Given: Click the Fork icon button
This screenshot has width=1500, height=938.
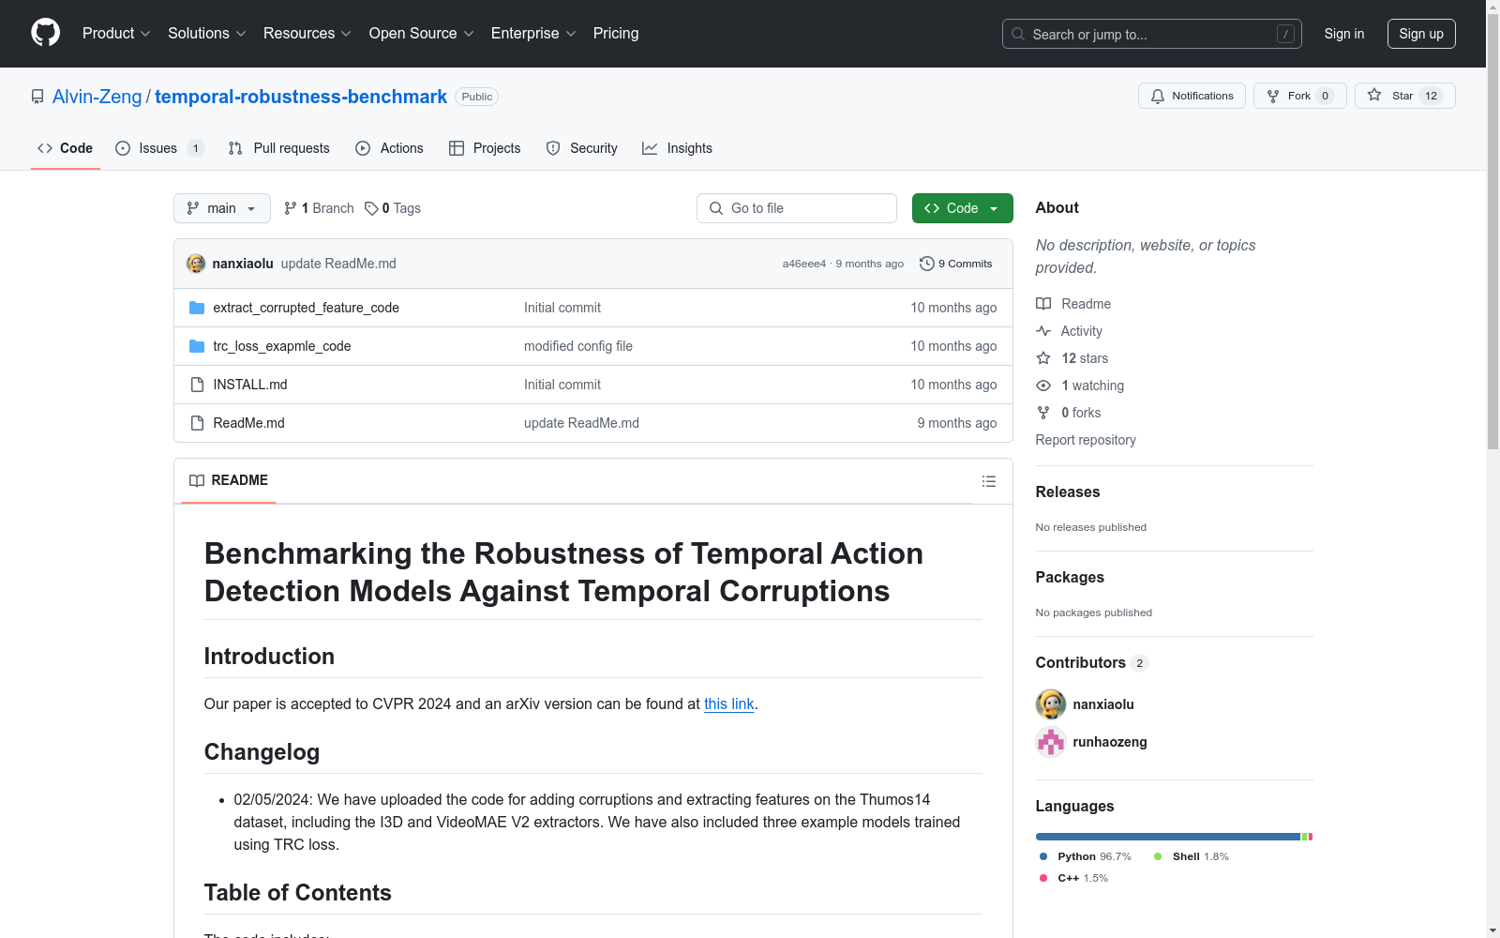Looking at the screenshot, I should 1273,96.
